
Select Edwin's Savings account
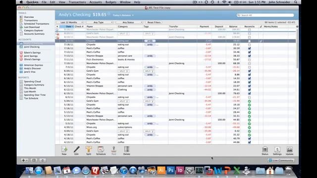pos(32,52)
